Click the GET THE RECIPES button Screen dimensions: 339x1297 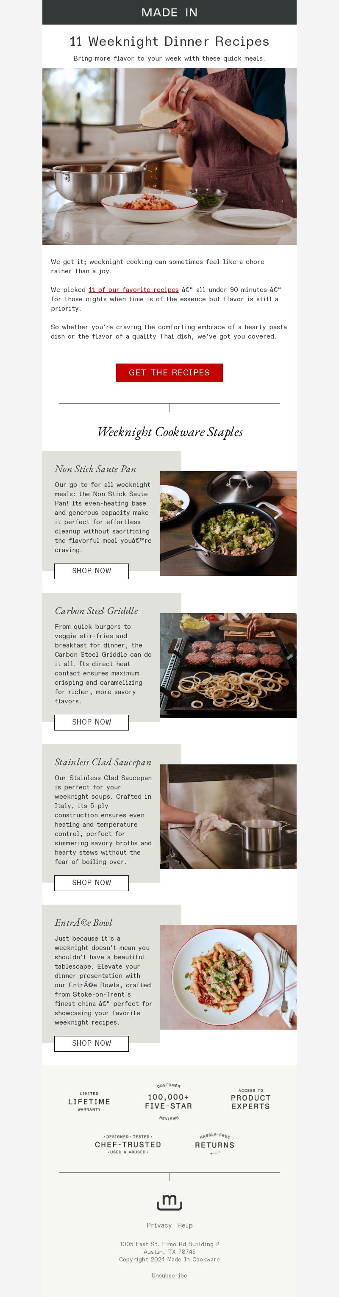coord(169,372)
